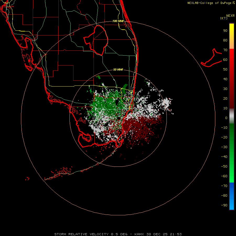Click the positive 10 scale value

click(225, 108)
